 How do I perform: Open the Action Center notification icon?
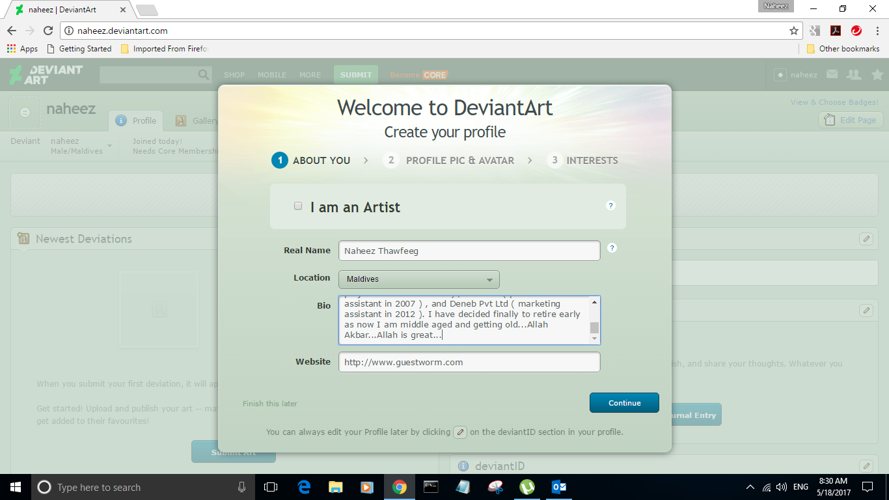[x=867, y=487]
